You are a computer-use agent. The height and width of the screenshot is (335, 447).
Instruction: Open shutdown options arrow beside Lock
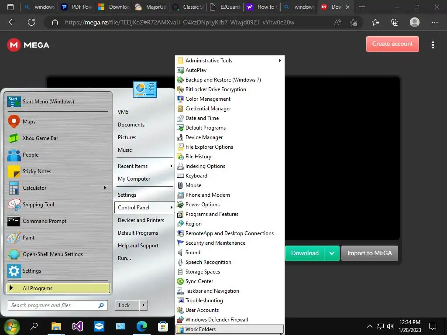click(x=144, y=305)
